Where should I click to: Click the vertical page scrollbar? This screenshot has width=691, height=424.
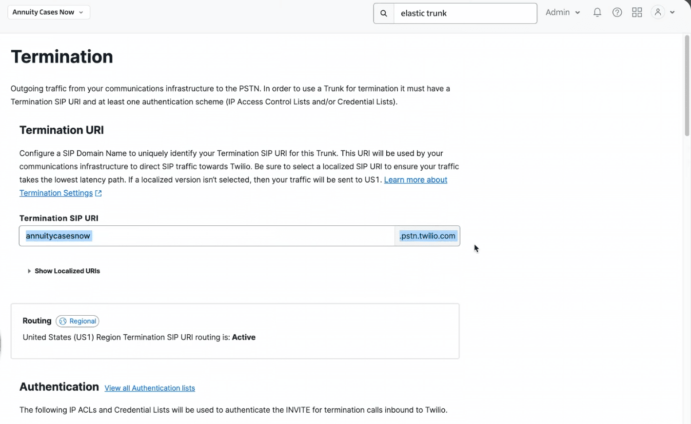(x=687, y=86)
